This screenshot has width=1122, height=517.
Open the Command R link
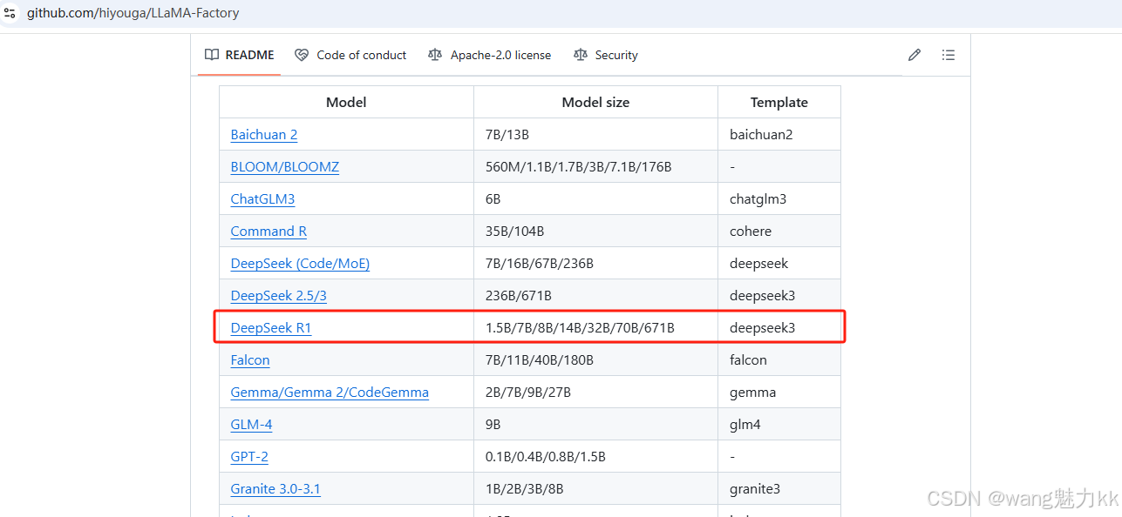coord(269,232)
